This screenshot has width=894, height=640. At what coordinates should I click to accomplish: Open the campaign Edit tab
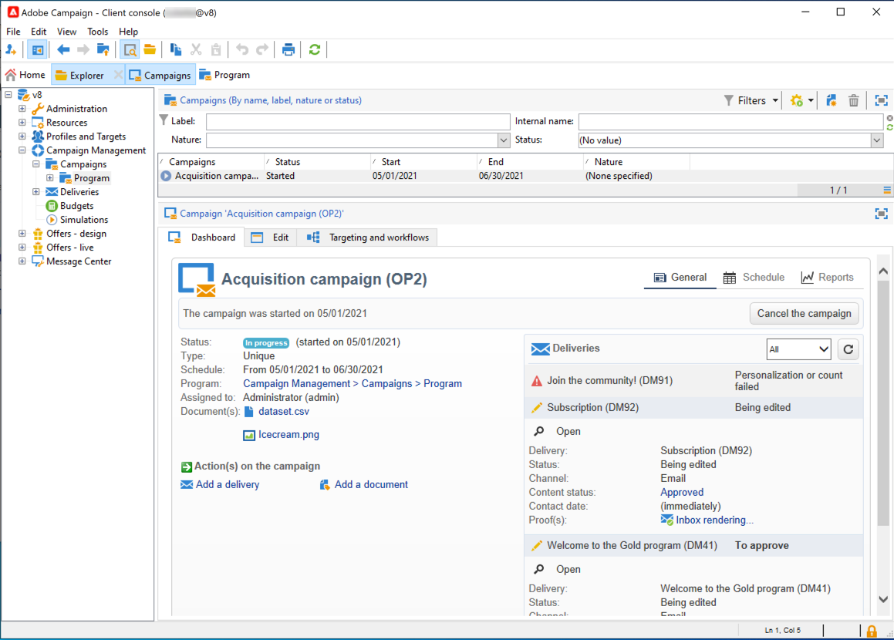click(270, 237)
